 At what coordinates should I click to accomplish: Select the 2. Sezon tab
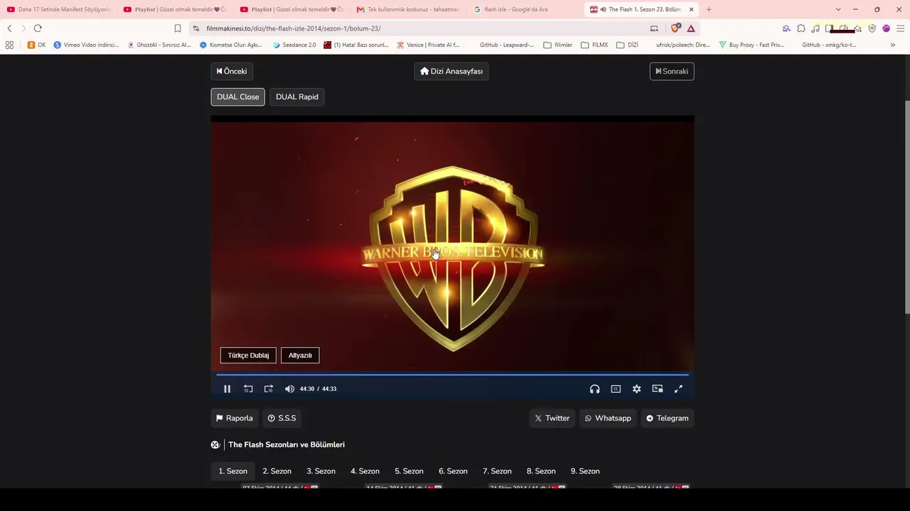pyautogui.click(x=277, y=471)
